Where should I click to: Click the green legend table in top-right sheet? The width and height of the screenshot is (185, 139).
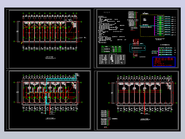(x=111, y=49)
